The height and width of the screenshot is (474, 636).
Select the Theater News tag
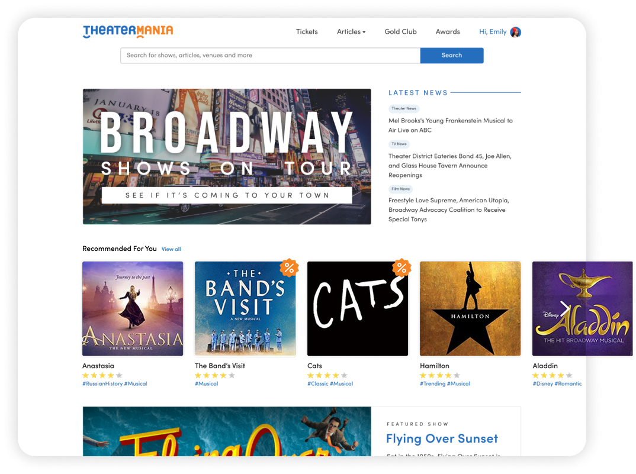pyautogui.click(x=404, y=108)
